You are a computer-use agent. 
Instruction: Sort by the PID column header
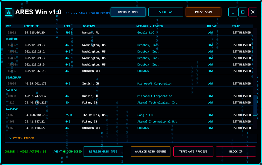[x=9, y=26]
